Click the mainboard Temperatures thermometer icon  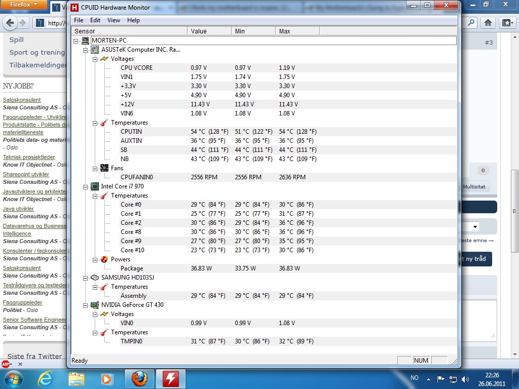point(104,123)
